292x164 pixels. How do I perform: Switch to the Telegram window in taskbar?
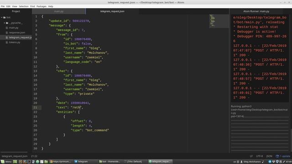[86, 162]
